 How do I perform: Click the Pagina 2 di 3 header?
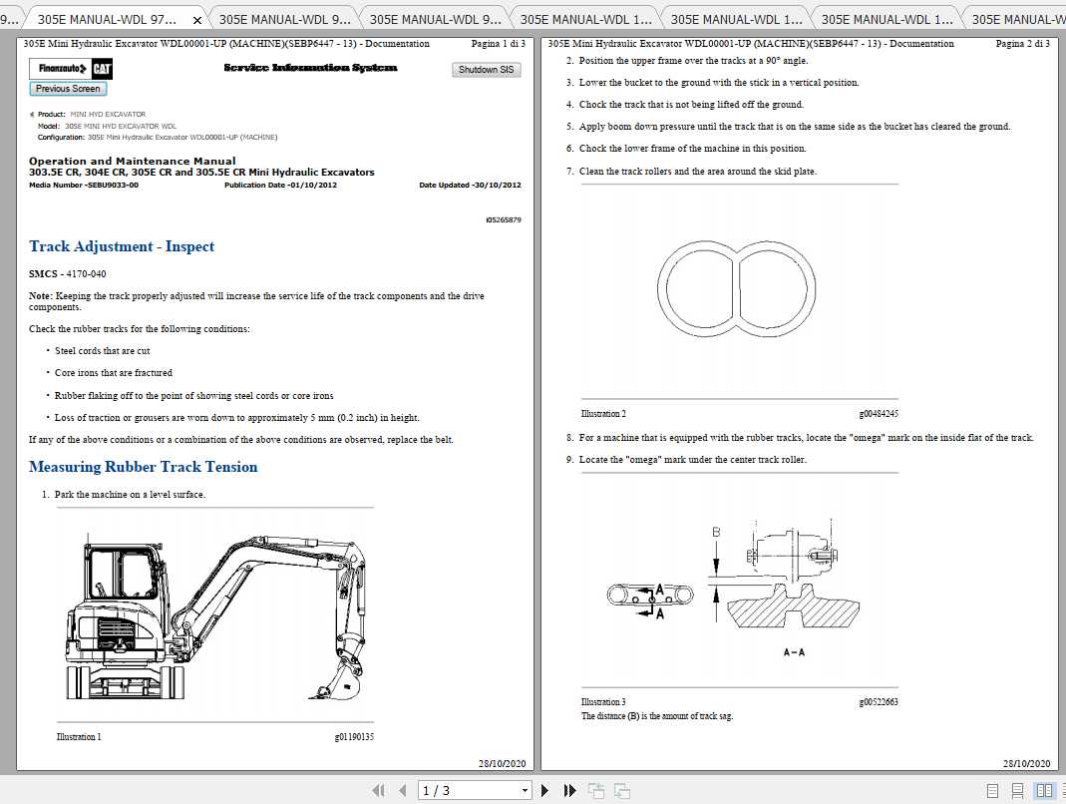click(1023, 44)
